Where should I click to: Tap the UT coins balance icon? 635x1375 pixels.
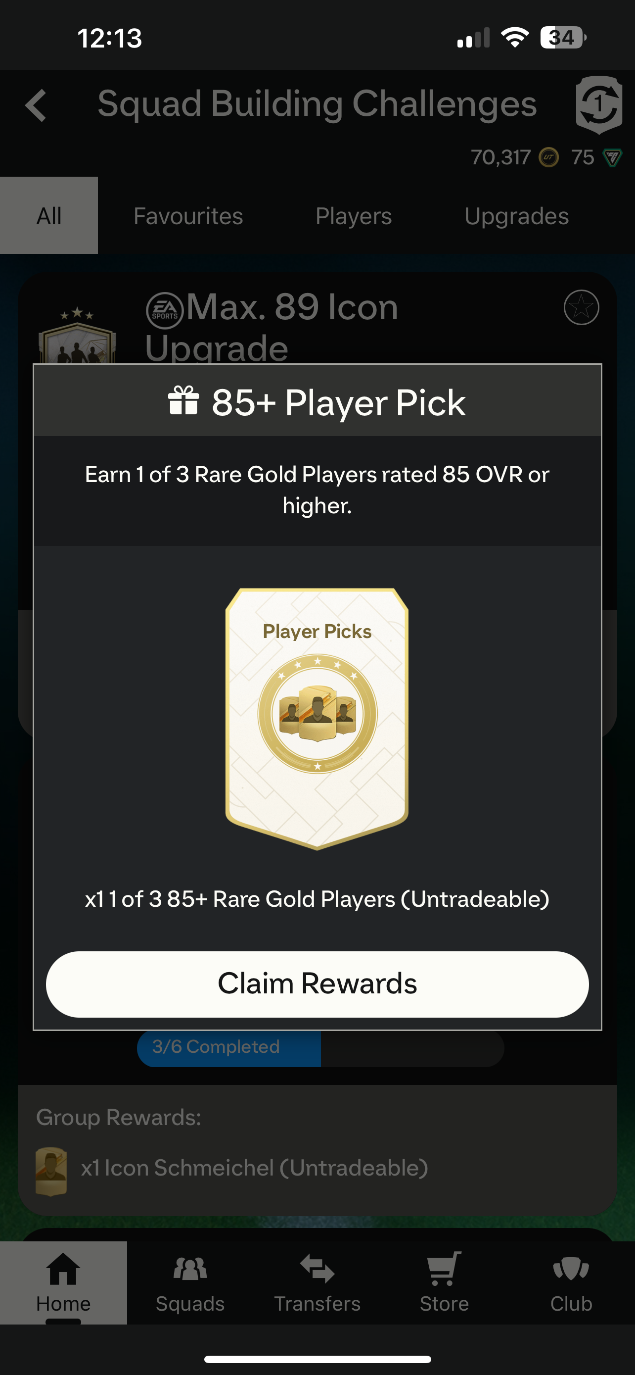point(548,157)
